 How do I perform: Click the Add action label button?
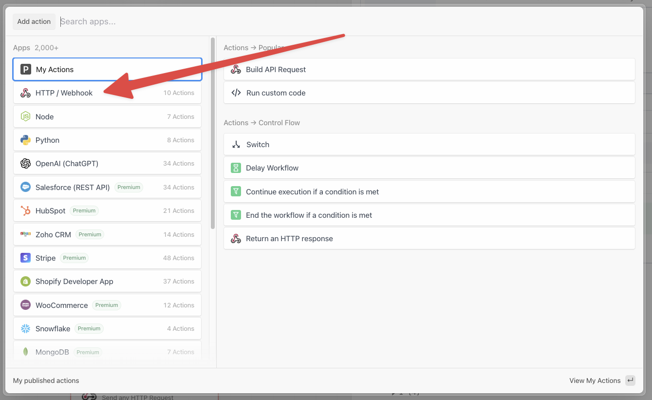pyautogui.click(x=34, y=21)
